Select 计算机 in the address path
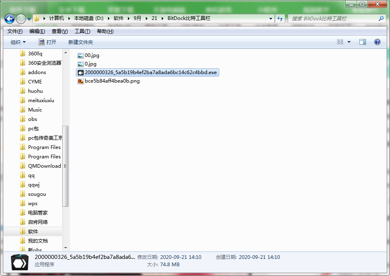Image resolution: width=390 pixels, height=276 pixels. pos(57,18)
